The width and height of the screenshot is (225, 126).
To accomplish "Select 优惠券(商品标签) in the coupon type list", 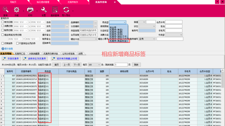I will pyautogui.click(x=119, y=41).
